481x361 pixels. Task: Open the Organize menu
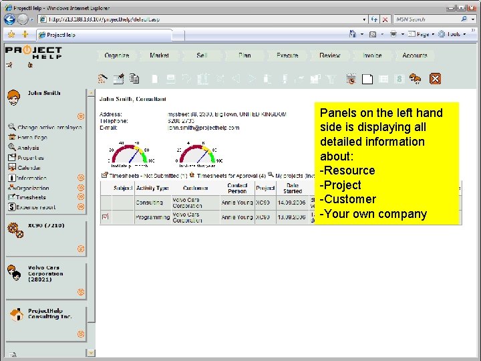[x=116, y=55]
